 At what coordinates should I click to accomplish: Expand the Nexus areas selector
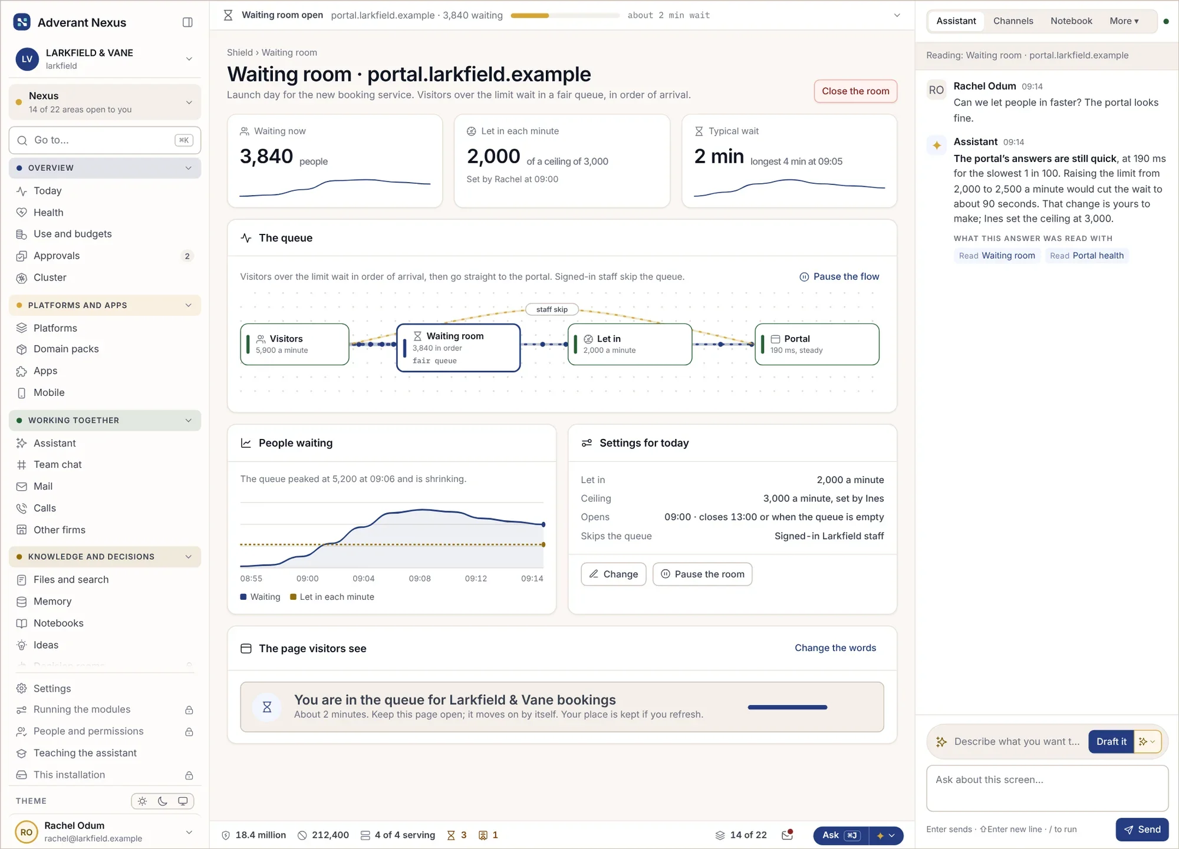pos(105,102)
